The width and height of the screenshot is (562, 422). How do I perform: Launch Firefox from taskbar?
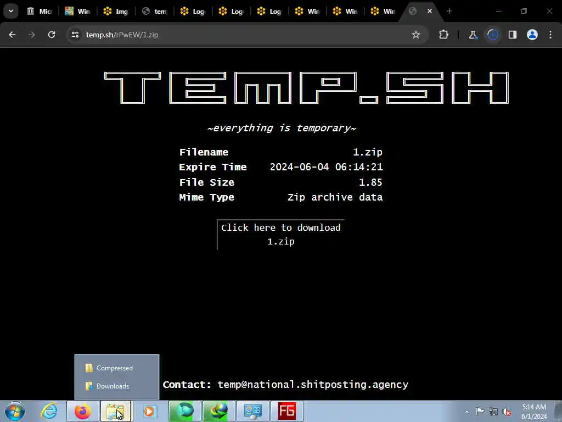pos(83,411)
